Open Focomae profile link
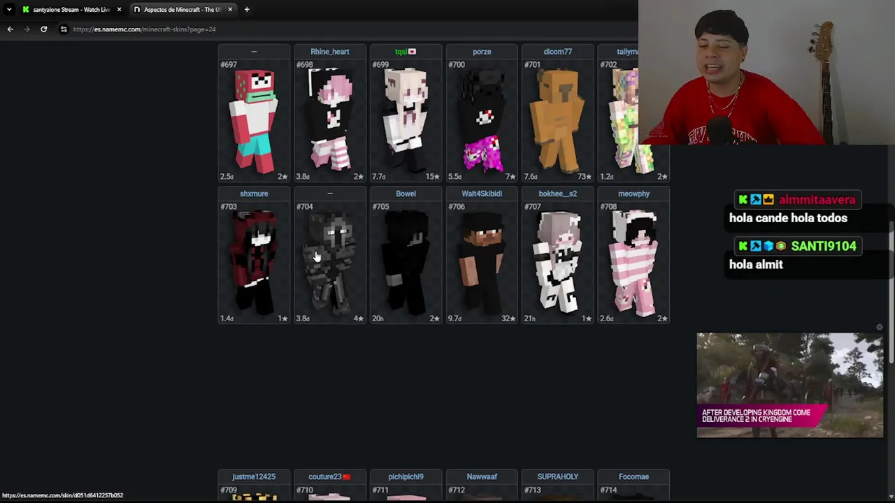The width and height of the screenshot is (895, 503). 633,476
